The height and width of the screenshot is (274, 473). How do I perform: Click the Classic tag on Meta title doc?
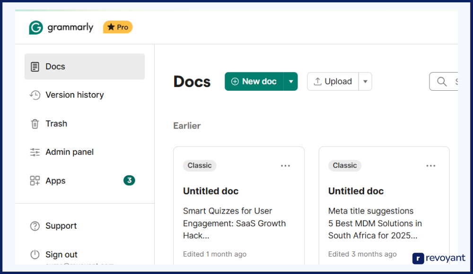(x=345, y=165)
